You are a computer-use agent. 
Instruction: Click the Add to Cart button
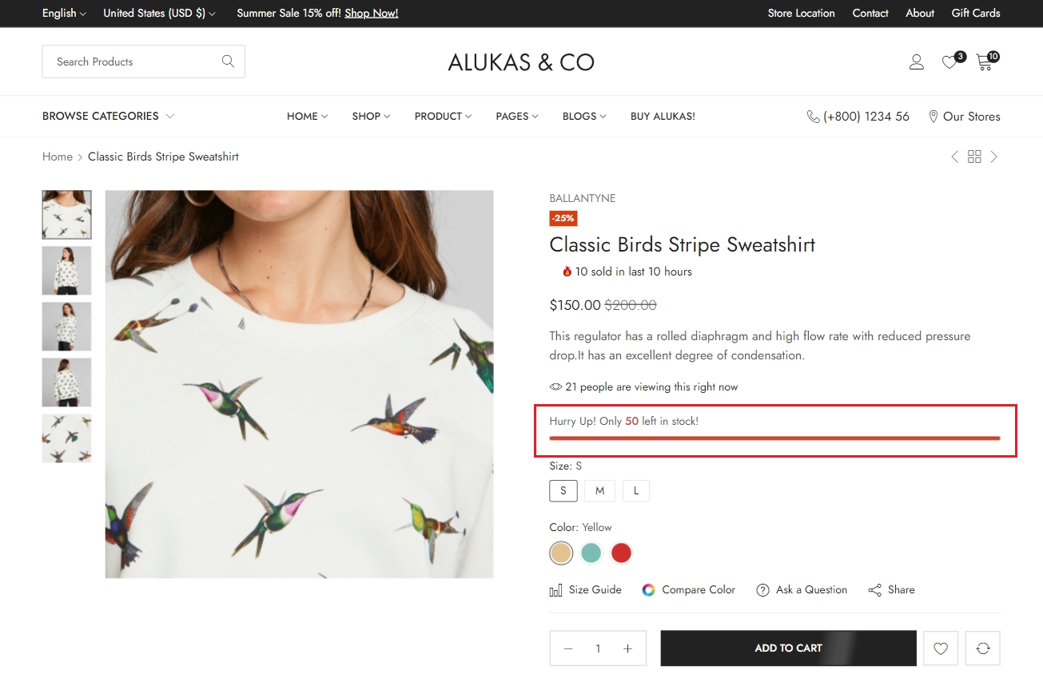pos(788,648)
